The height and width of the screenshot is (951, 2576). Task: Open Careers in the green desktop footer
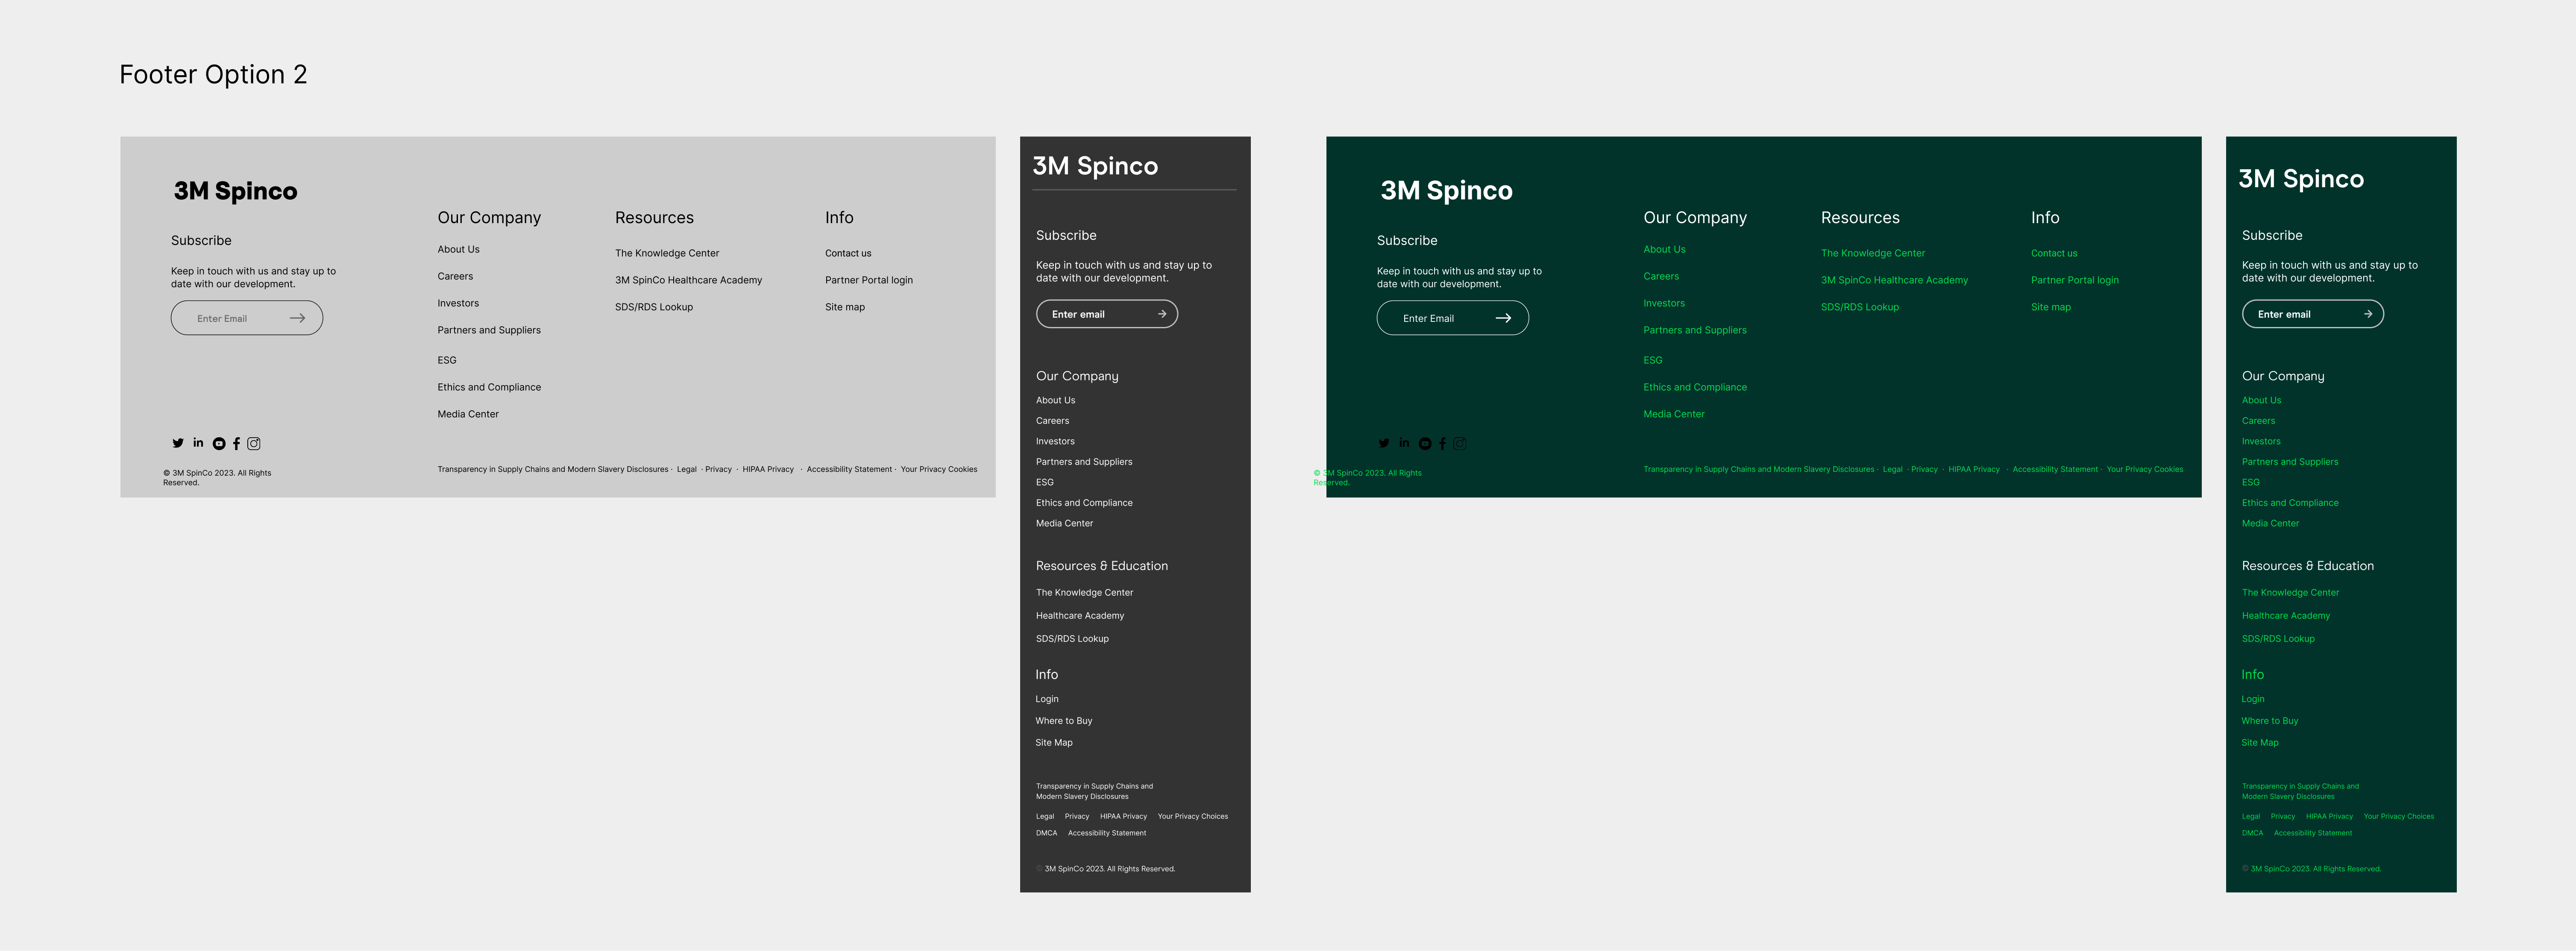point(1661,276)
